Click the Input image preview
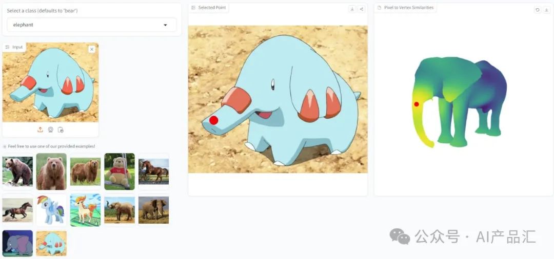This screenshot has height=259, width=554. click(x=50, y=82)
